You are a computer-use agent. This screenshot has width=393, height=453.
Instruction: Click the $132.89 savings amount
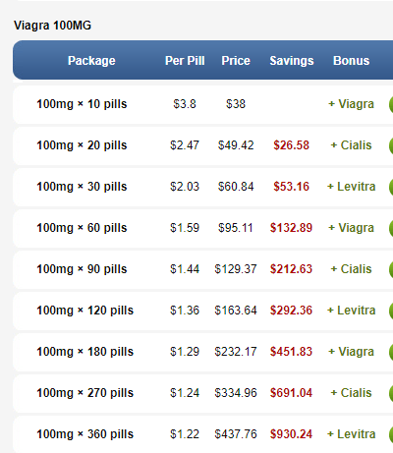(291, 228)
